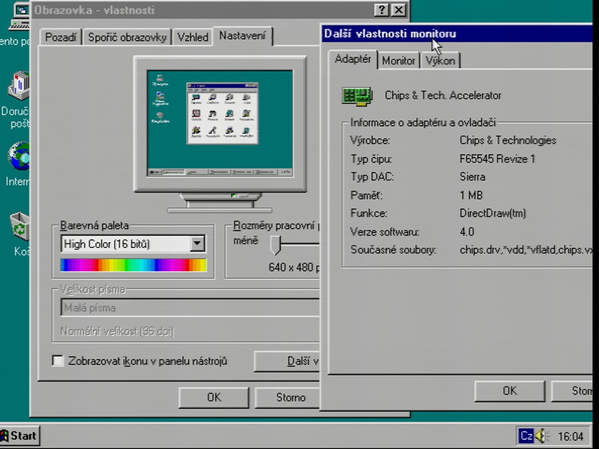Open the Start menu
Viewport: 599px width, 449px height.
tap(19, 436)
